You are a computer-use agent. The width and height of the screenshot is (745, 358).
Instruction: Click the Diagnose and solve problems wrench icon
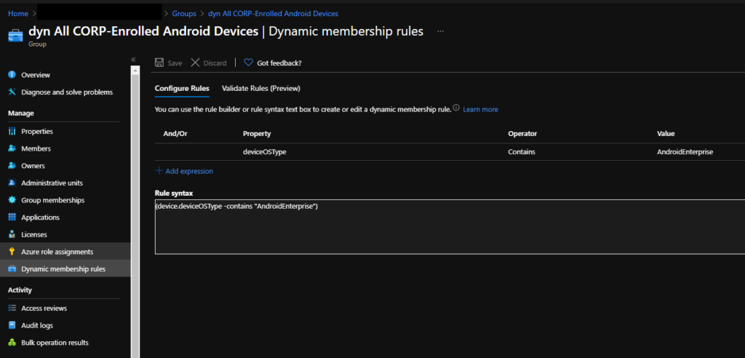[12, 92]
